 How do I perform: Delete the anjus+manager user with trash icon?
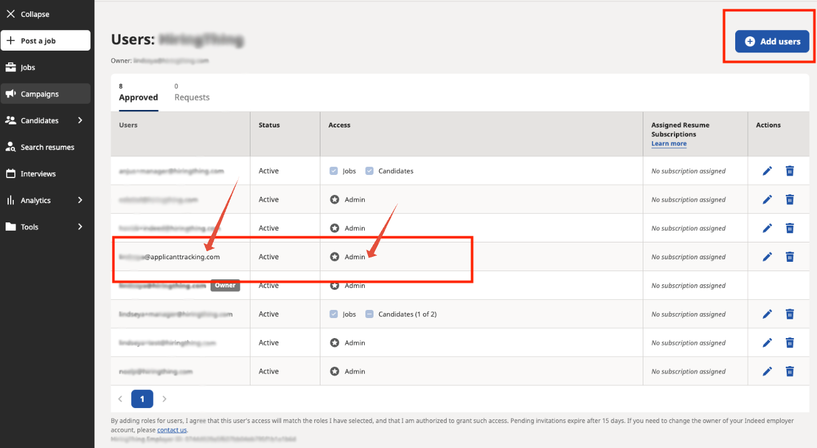tap(790, 171)
